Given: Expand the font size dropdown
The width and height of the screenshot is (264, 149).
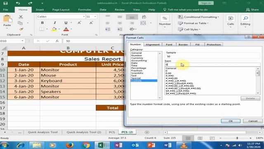Looking at the screenshot, I should pyautogui.click(x=95, y=17).
